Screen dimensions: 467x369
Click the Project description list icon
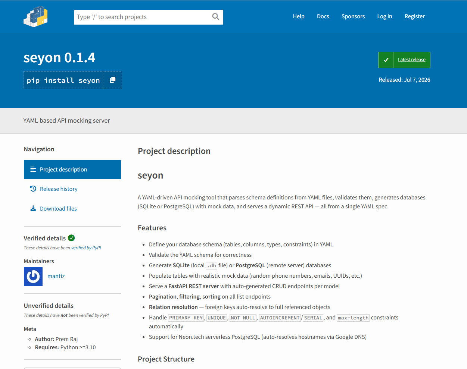33,169
